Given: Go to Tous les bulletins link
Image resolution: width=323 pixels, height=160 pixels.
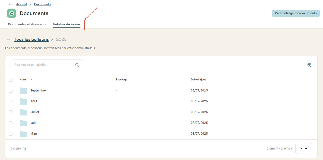Looking at the screenshot, I should pos(31,39).
